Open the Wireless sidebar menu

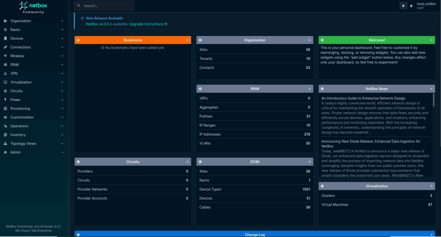point(34,56)
